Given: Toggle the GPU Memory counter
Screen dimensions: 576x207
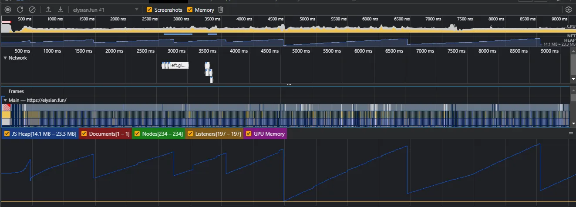Looking at the screenshot, I should 249,134.
